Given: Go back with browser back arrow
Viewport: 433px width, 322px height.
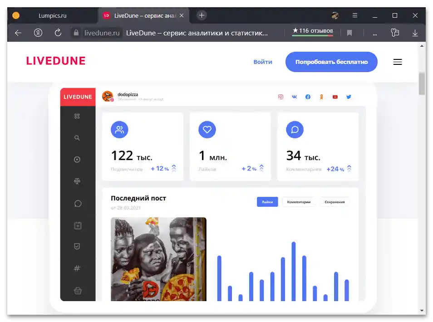Looking at the screenshot, I should tap(18, 33).
